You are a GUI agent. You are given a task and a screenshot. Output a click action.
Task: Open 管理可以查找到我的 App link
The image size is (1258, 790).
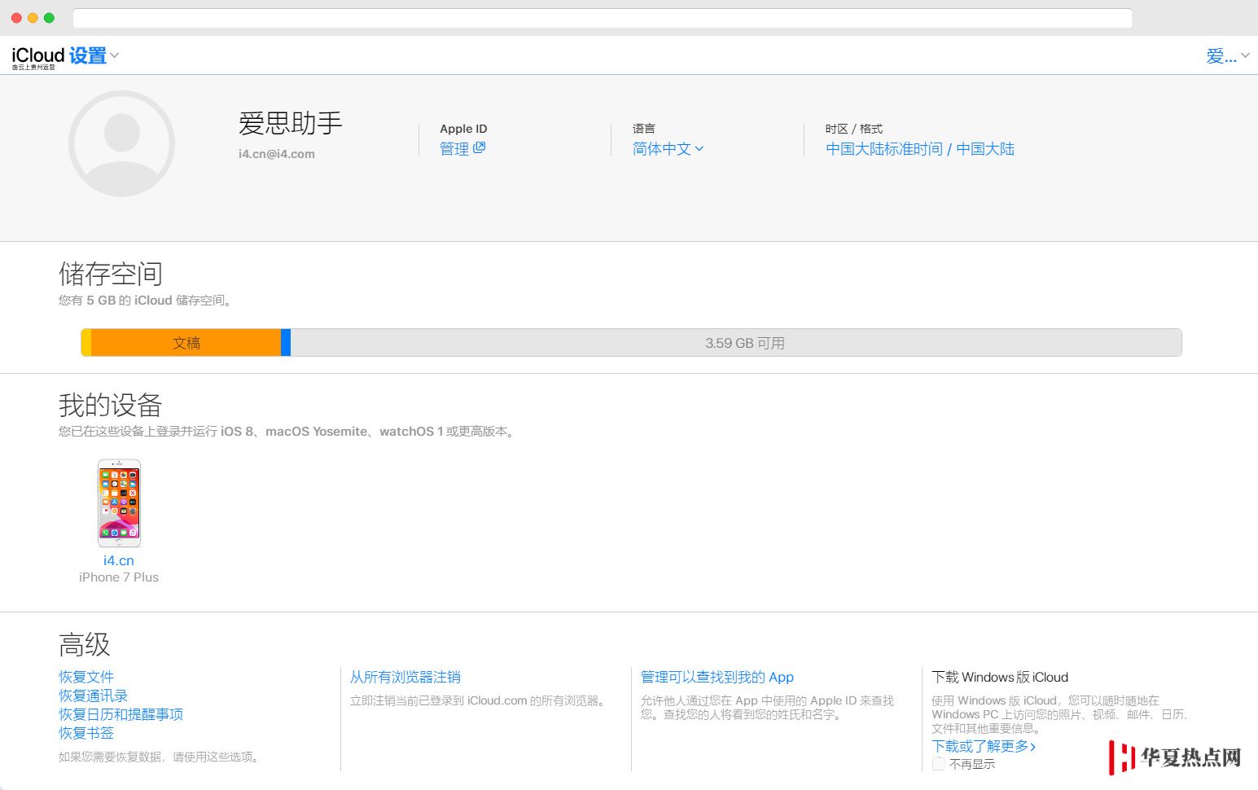(717, 677)
